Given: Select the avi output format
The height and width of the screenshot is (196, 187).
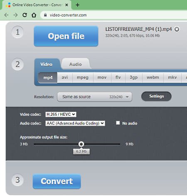Looking at the screenshot, I should point(65,77).
